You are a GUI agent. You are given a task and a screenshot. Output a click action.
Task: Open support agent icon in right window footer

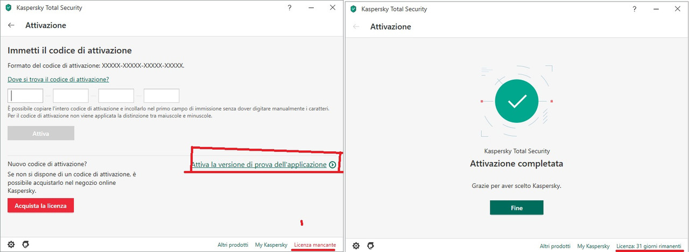(x=370, y=246)
